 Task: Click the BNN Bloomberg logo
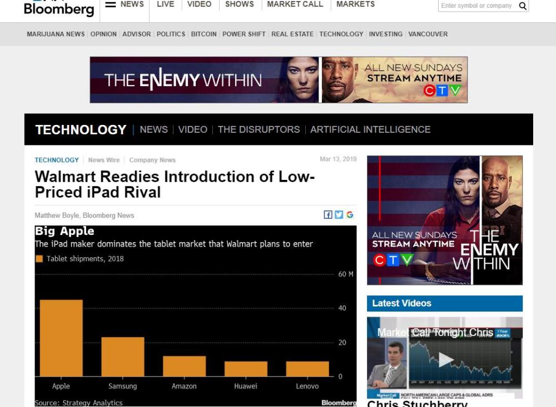click(x=59, y=8)
